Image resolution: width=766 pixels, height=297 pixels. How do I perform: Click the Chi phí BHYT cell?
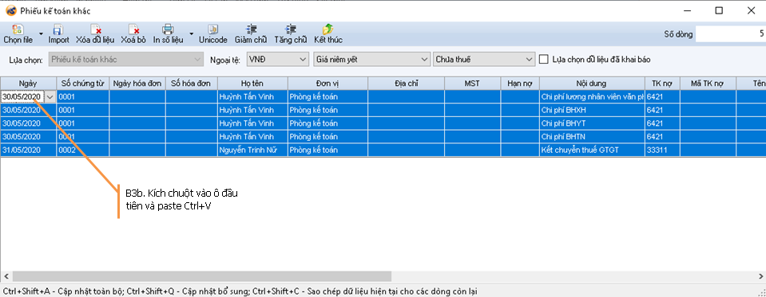tap(592, 123)
